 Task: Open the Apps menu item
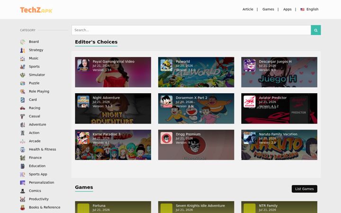pyautogui.click(x=287, y=9)
